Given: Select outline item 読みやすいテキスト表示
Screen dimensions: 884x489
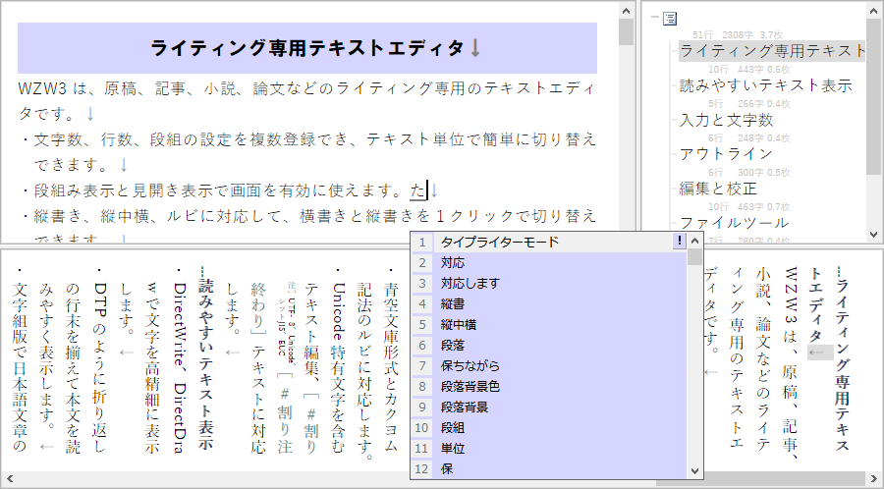Looking at the screenshot, I should click(765, 85).
